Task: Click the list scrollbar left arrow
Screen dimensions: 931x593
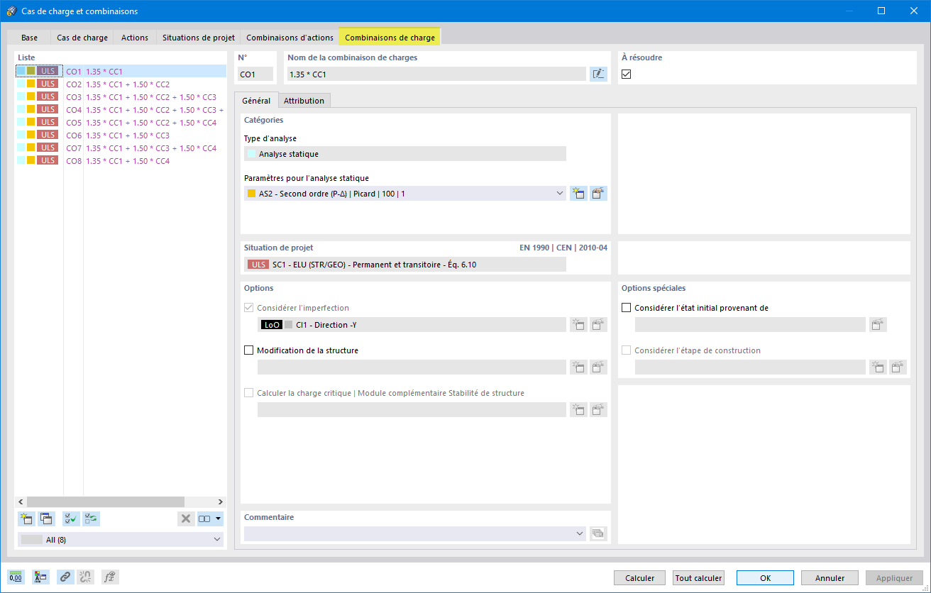Action: (x=21, y=501)
